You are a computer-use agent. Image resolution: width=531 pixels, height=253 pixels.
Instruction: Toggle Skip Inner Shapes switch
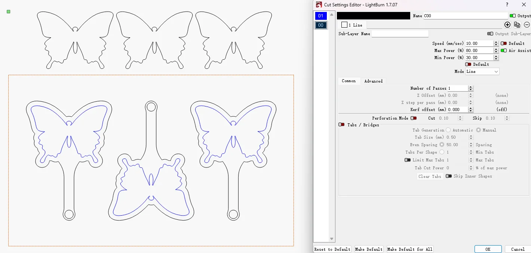click(x=448, y=176)
